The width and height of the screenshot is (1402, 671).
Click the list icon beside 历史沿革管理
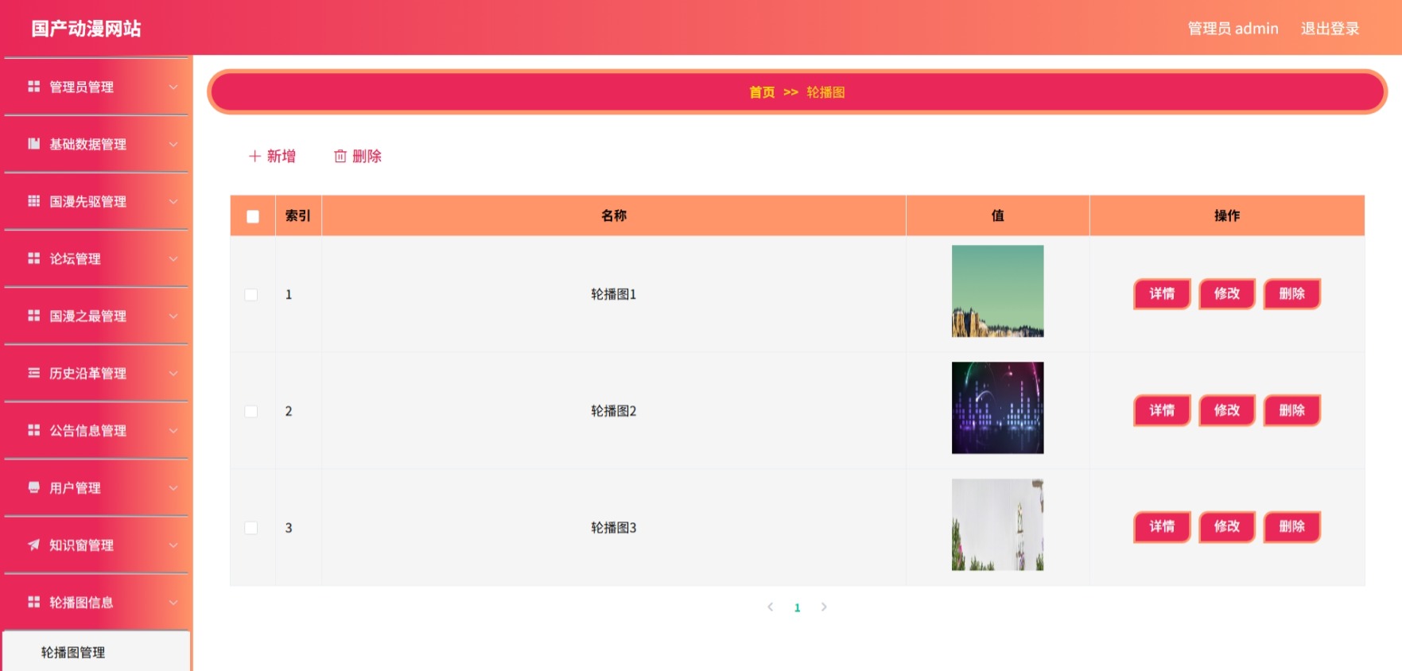[33, 373]
